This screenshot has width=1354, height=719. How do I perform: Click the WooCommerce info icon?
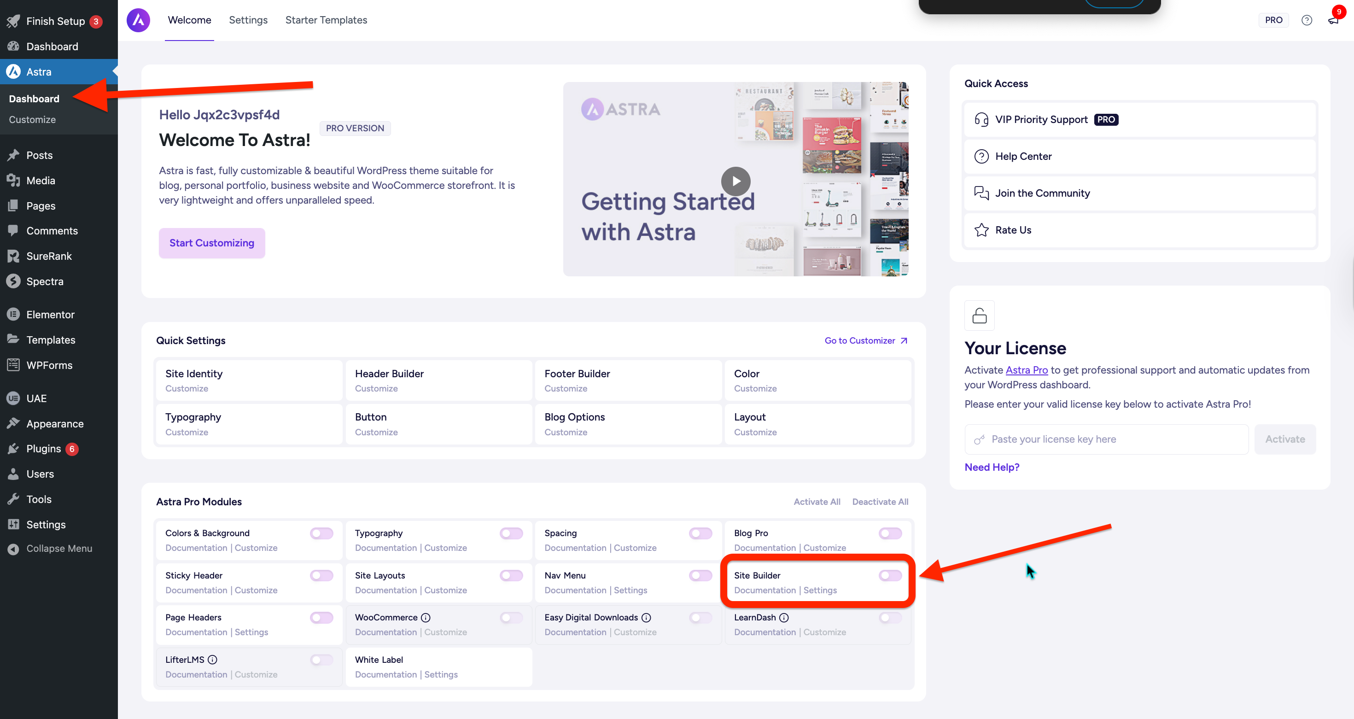(x=426, y=618)
